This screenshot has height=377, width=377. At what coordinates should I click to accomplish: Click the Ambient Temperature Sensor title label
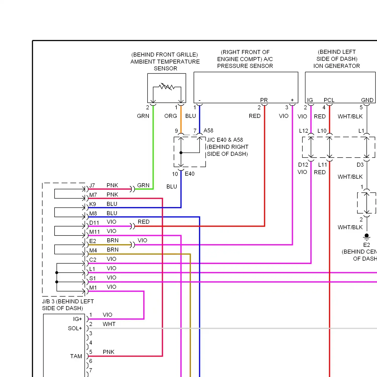point(165,62)
